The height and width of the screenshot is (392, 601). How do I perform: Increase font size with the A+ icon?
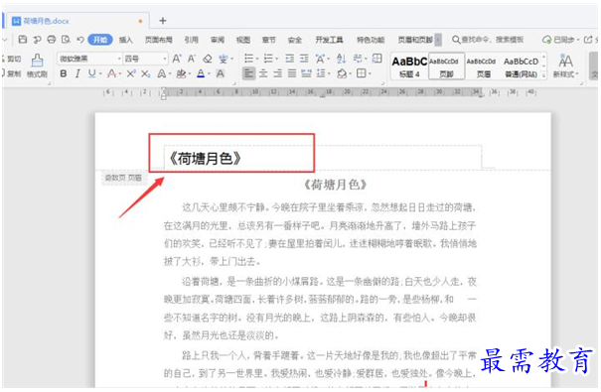(177, 59)
